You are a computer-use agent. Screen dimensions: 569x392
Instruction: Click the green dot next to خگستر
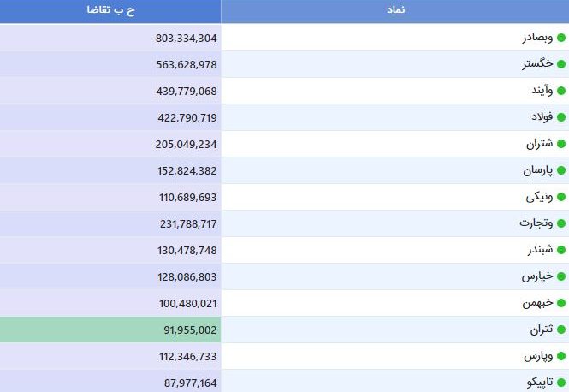[x=561, y=64]
